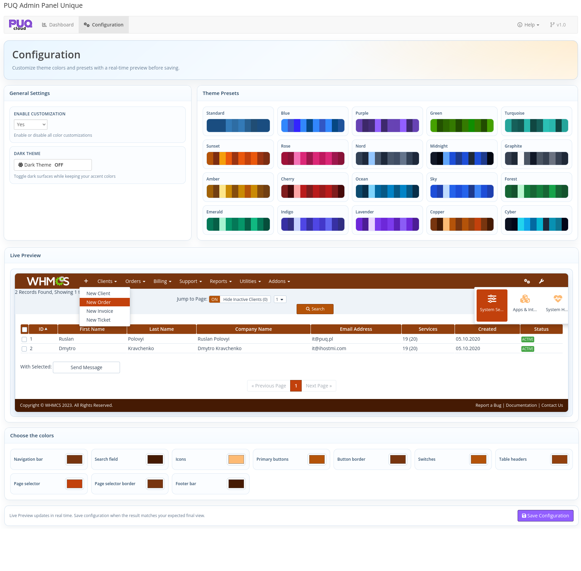Open the System Health tile
Image resolution: width=581 pixels, height=571 pixels.
[557, 303]
